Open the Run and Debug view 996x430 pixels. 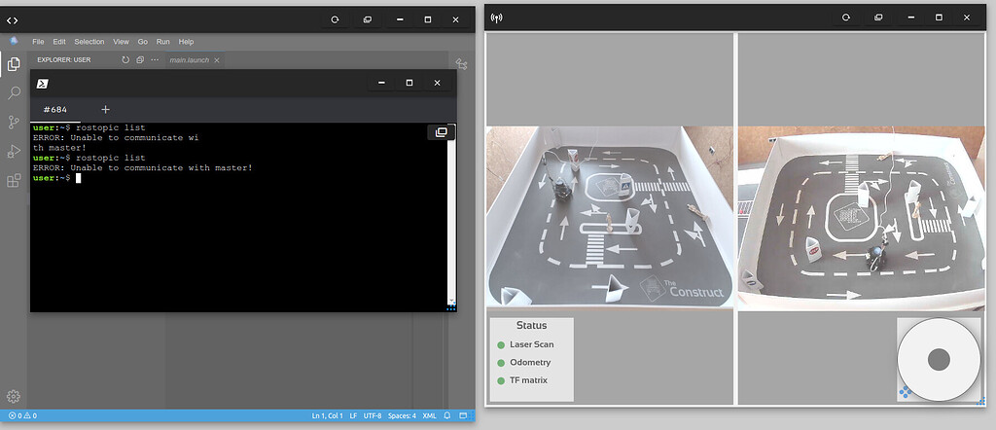click(14, 151)
